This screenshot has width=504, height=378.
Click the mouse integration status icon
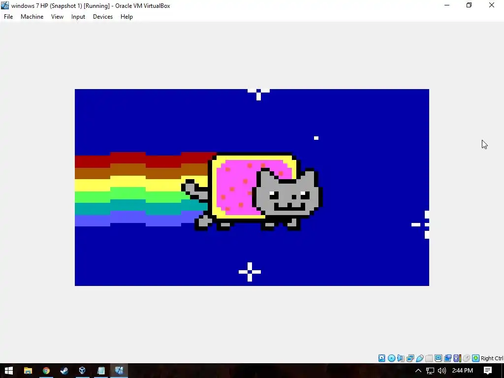(x=467, y=358)
